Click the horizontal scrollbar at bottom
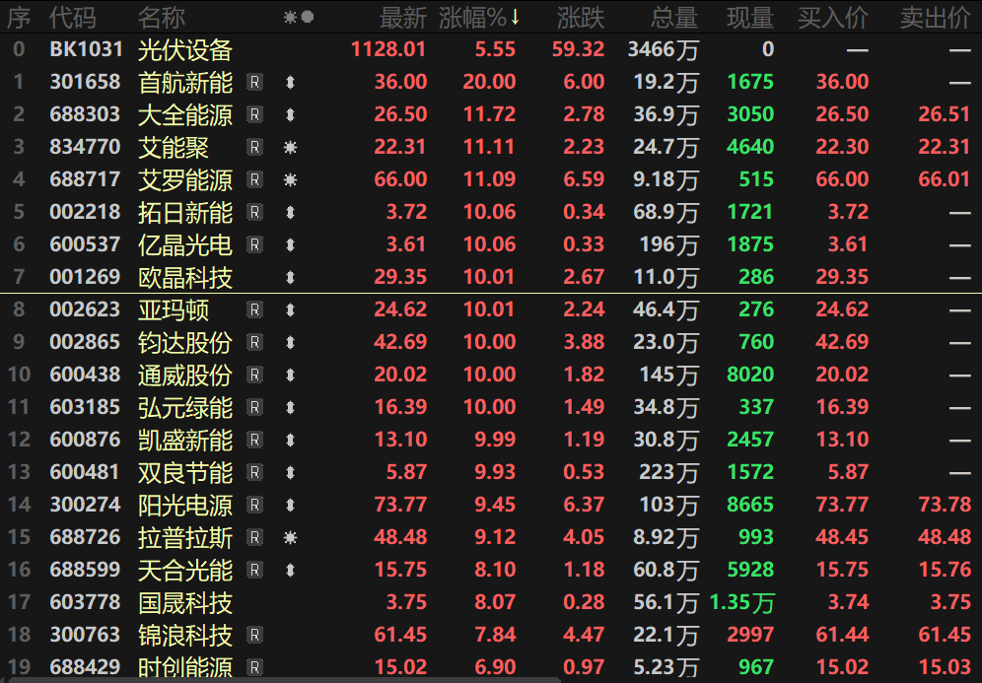Viewport: 982px width, 683px height. [282, 680]
